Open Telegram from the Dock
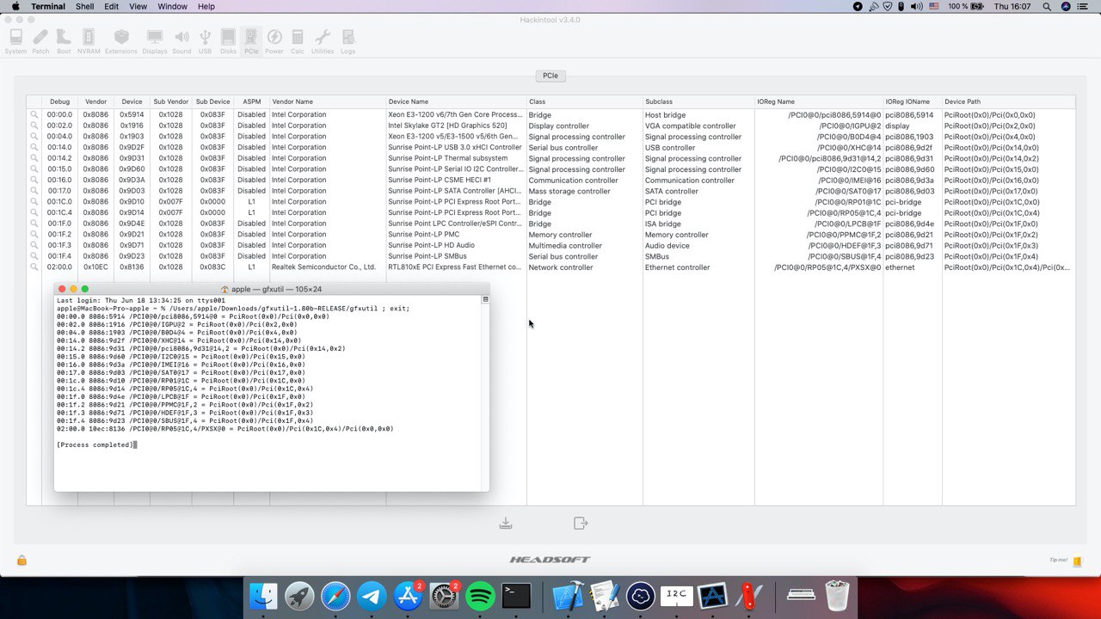Viewport: 1101px width, 619px height. click(x=372, y=596)
